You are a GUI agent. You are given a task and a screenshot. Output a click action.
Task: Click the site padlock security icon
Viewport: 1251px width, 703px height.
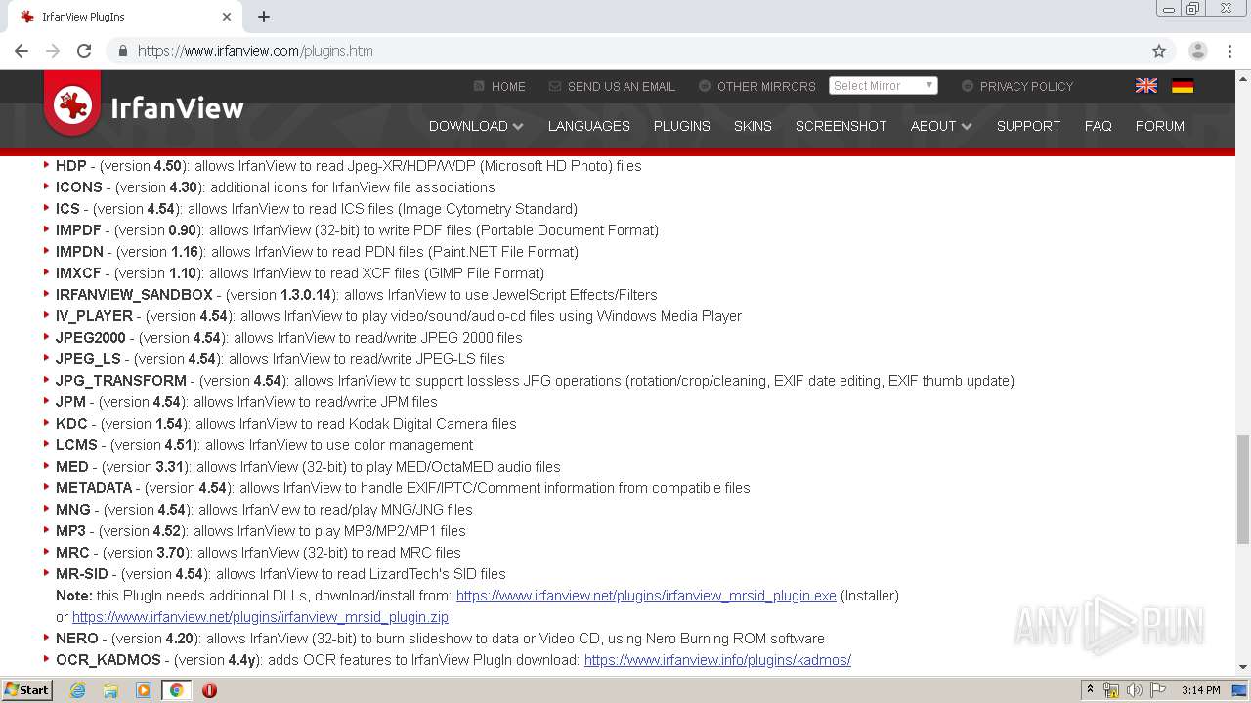tap(122, 51)
